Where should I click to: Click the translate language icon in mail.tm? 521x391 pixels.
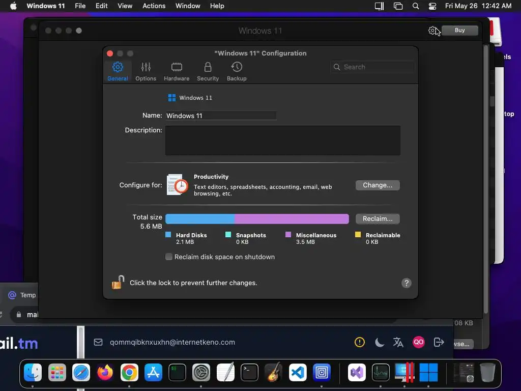click(x=398, y=342)
